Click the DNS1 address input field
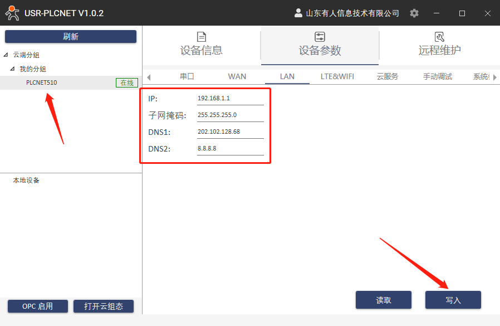Viewport: 500px width, 326px height. click(230, 132)
